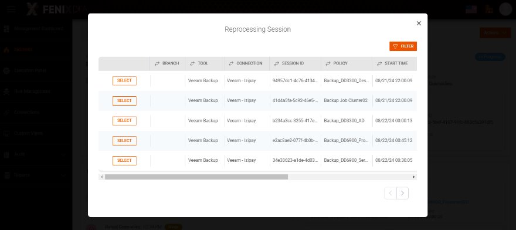Select the Backup_DD3300_Des session row

(x=124, y=81)
